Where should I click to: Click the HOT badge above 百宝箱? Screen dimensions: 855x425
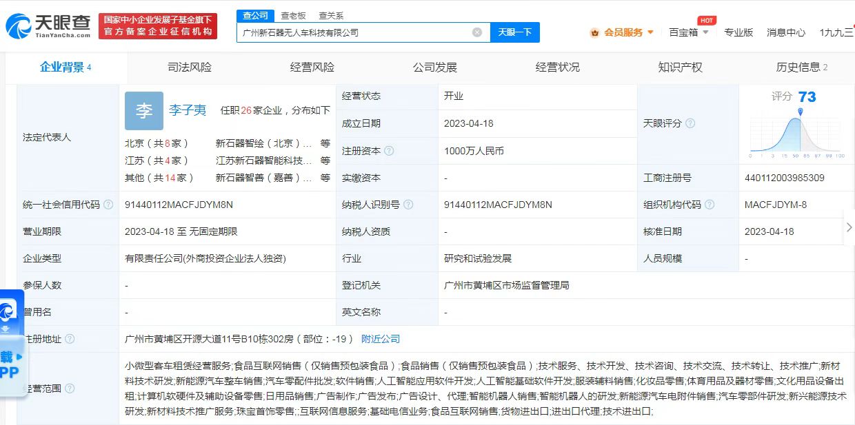[706, 21]
